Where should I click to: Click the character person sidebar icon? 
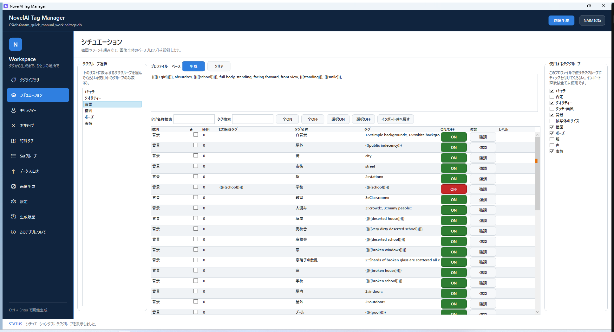point(13,110)
